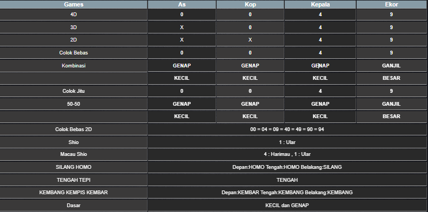
Task: Select the "KEMBANG KEMPIS KEMBAR" row label
Action: [x=73, y=193]
